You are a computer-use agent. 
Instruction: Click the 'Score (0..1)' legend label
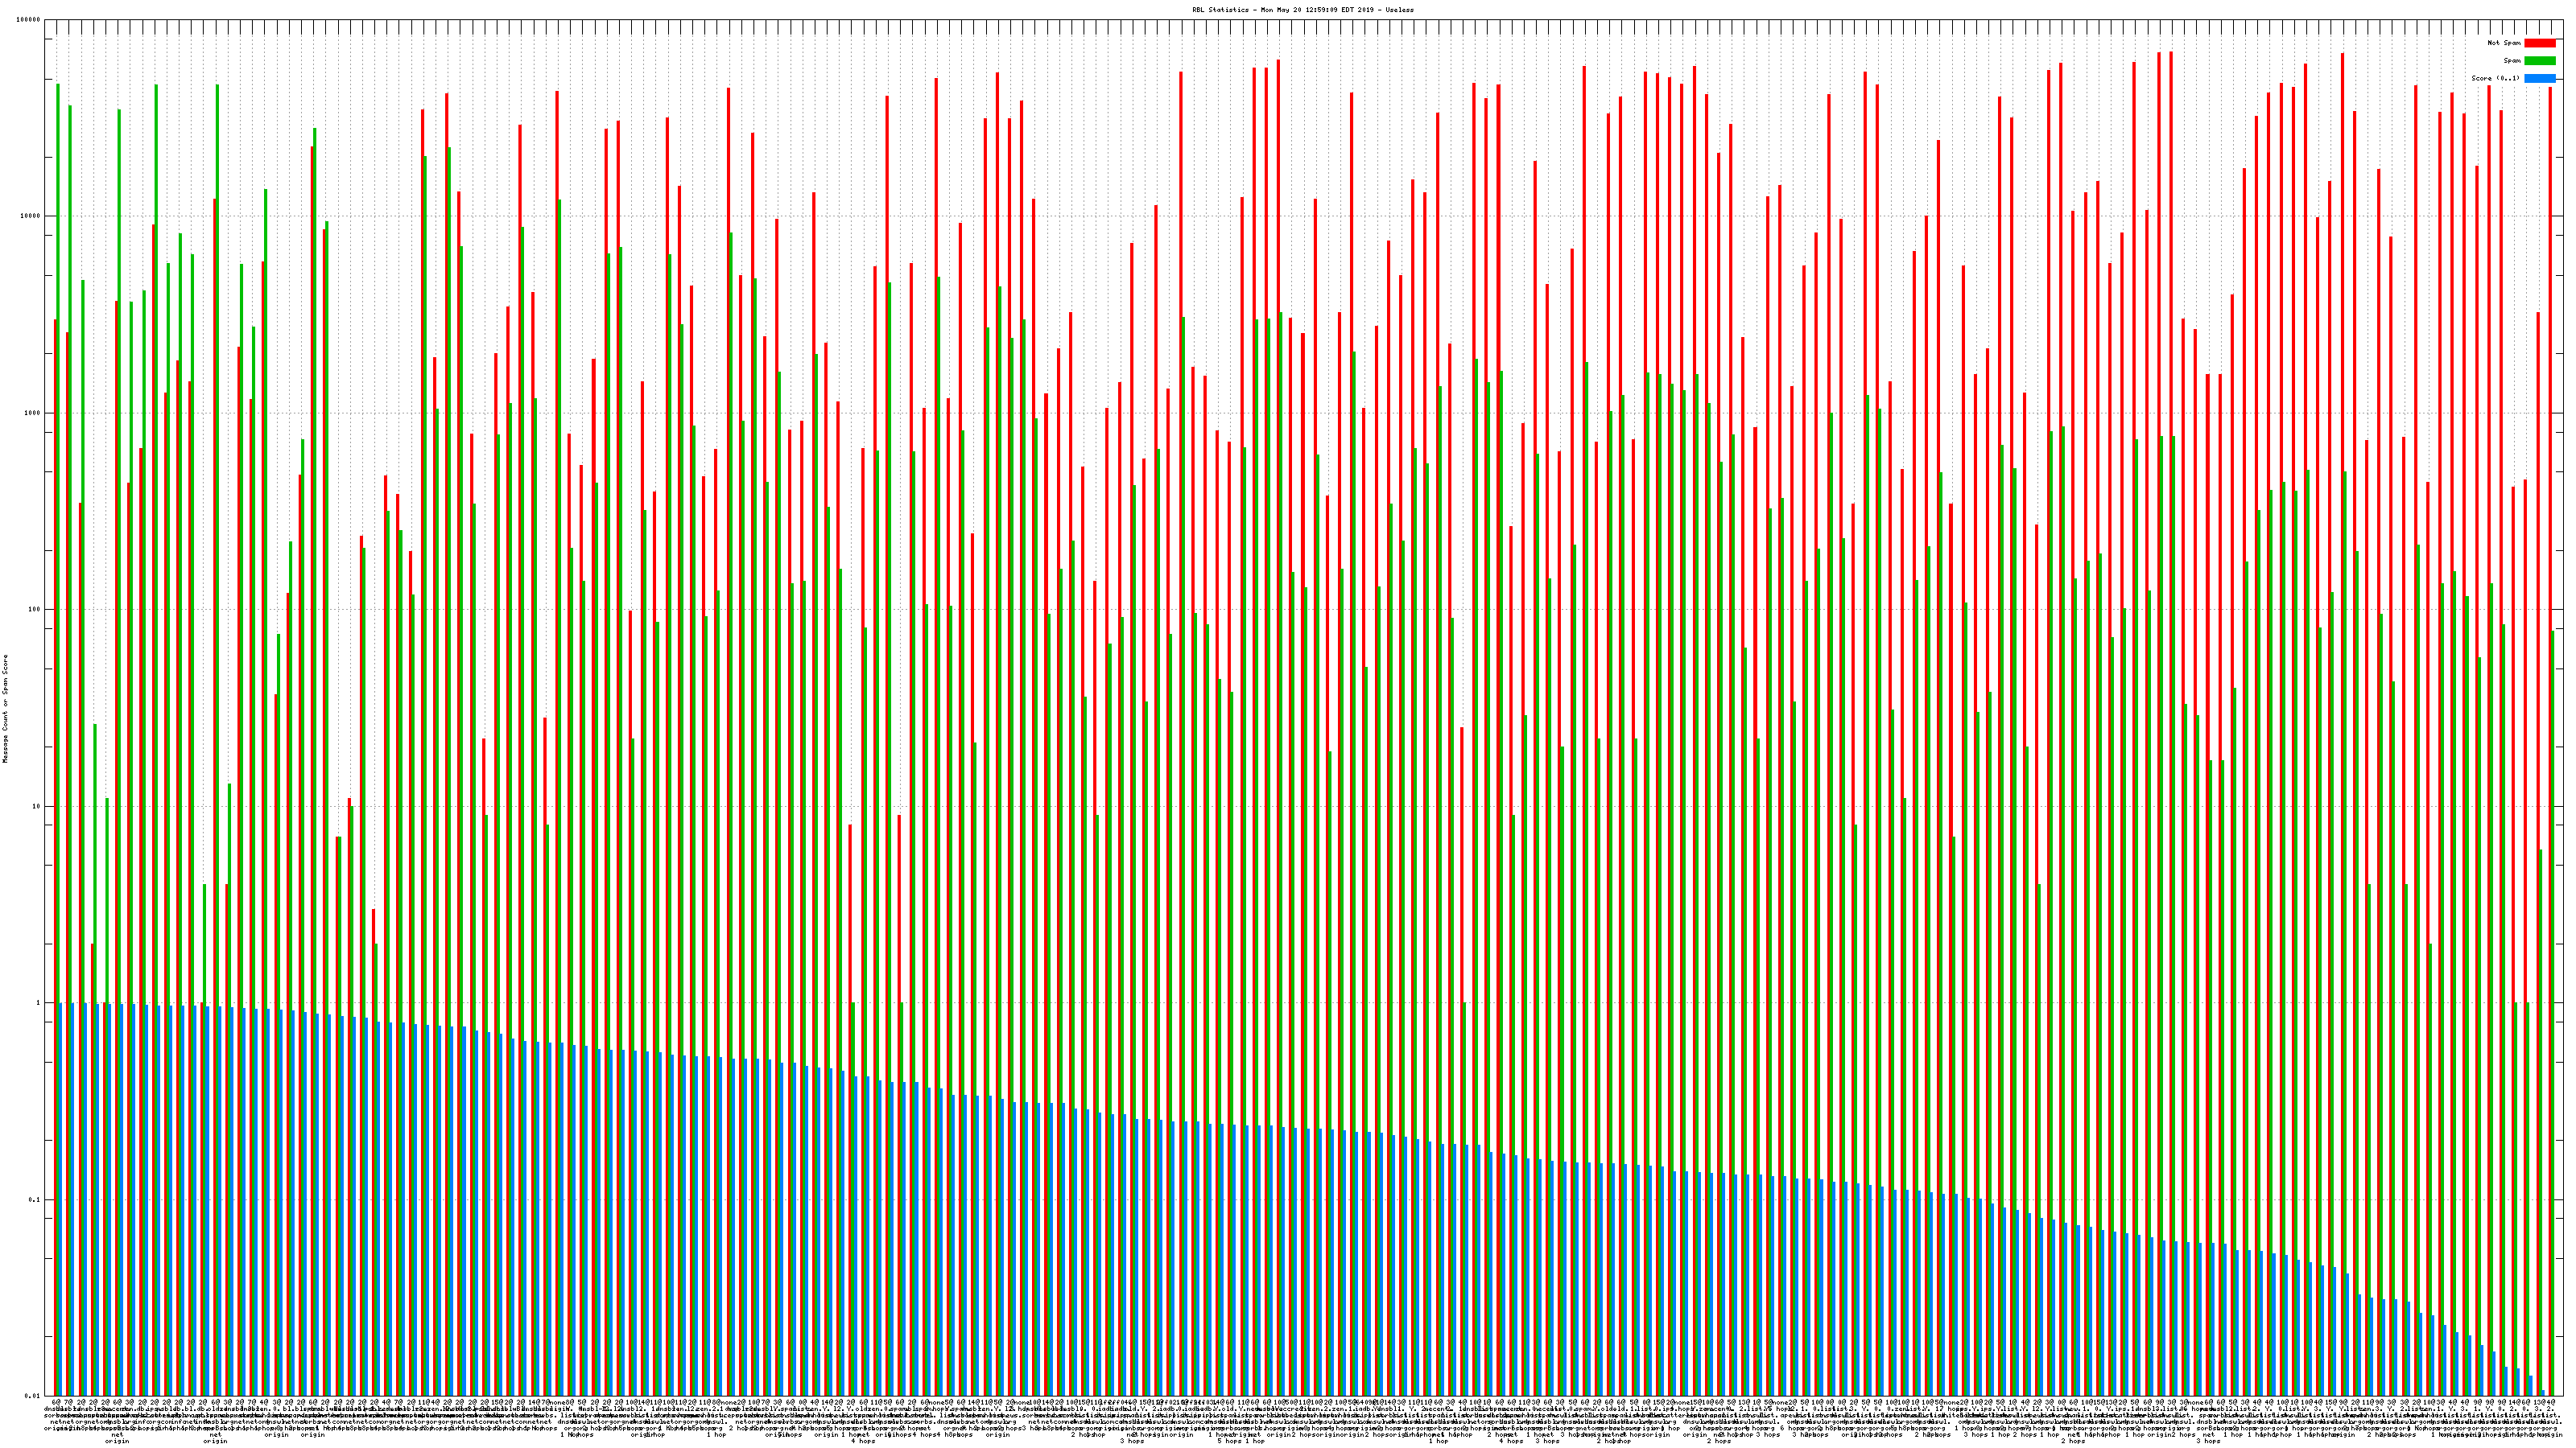2495,78
